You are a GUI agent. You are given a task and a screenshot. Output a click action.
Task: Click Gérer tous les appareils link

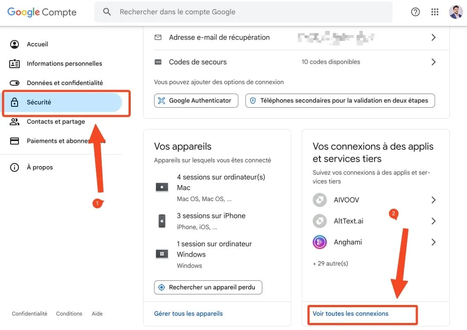(188, 313)
